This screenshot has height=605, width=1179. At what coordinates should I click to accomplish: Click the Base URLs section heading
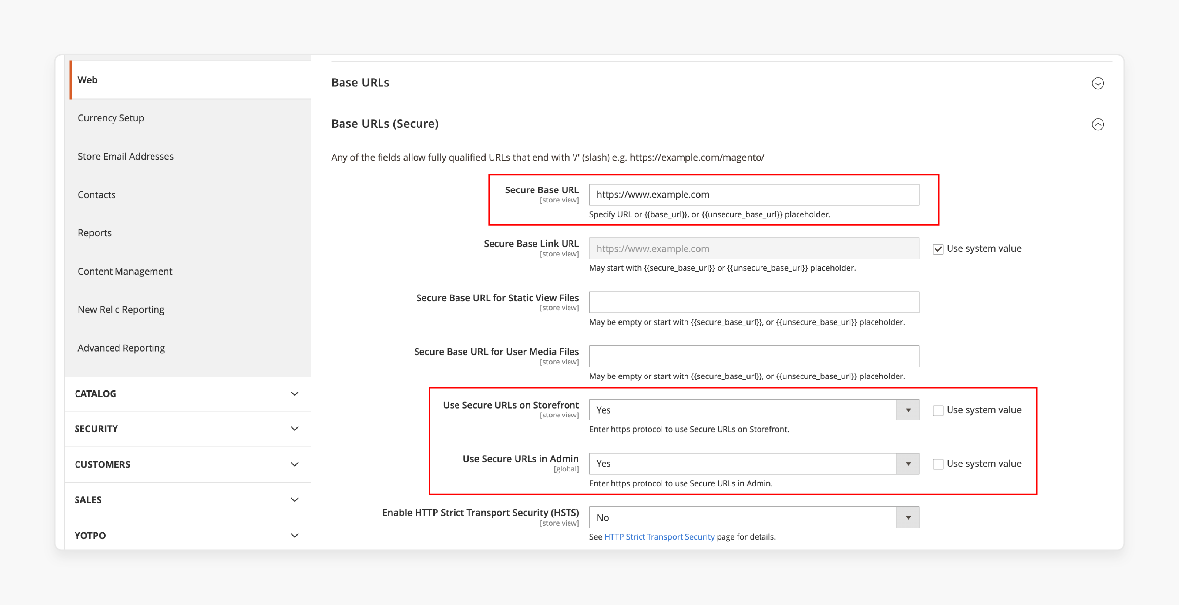point(360,83)
